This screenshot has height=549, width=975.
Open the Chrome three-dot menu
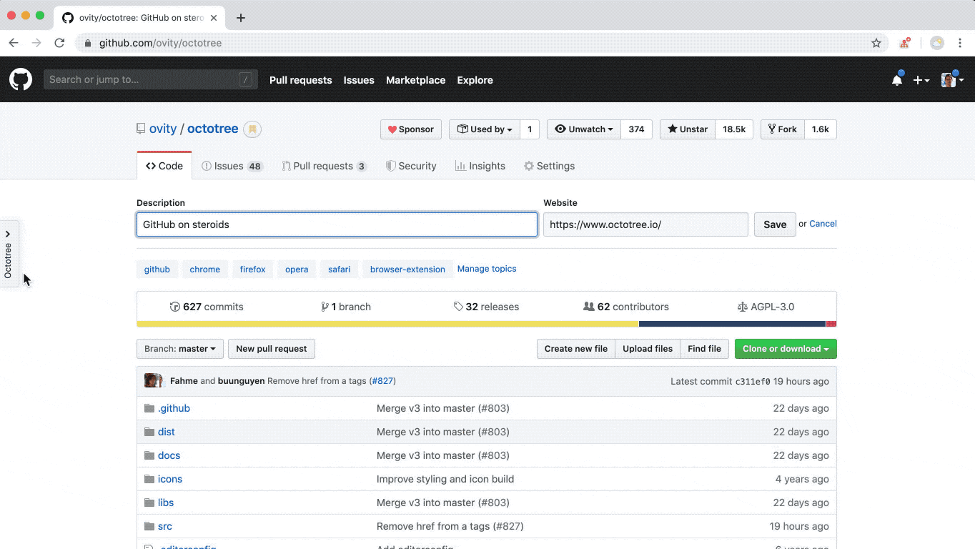tap(960, 43)
